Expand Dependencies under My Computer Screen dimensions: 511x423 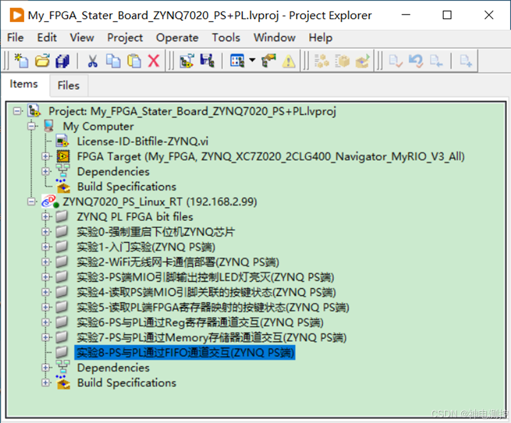tap(46, 171)
